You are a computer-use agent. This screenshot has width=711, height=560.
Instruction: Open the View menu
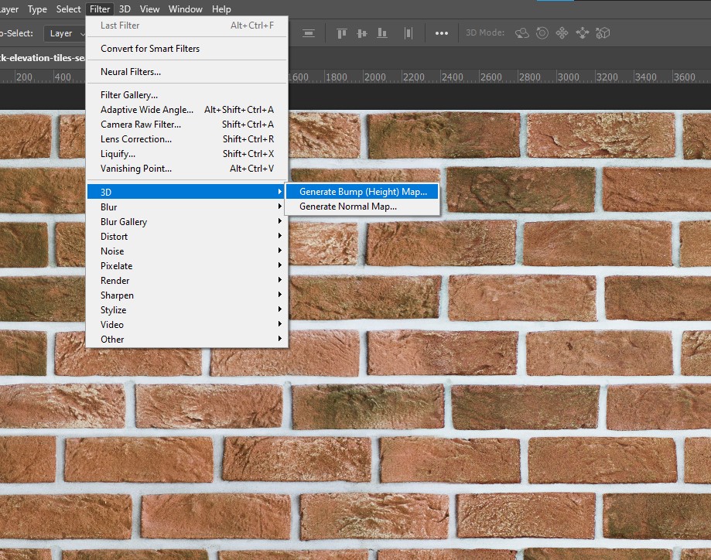tap(149, 9)
